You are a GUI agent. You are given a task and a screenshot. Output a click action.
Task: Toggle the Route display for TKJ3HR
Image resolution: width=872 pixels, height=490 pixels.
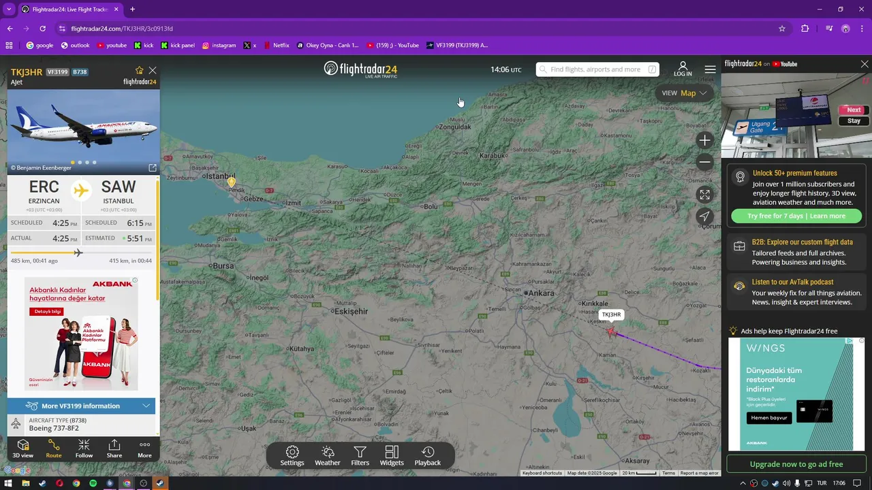(54, 448)
